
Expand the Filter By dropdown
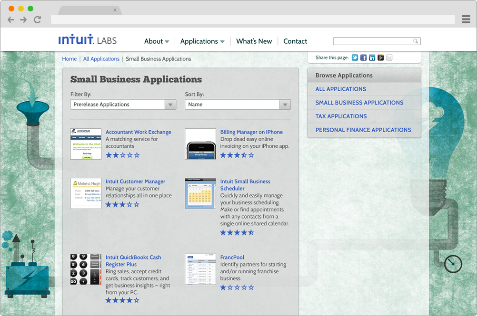click(123, 105)
